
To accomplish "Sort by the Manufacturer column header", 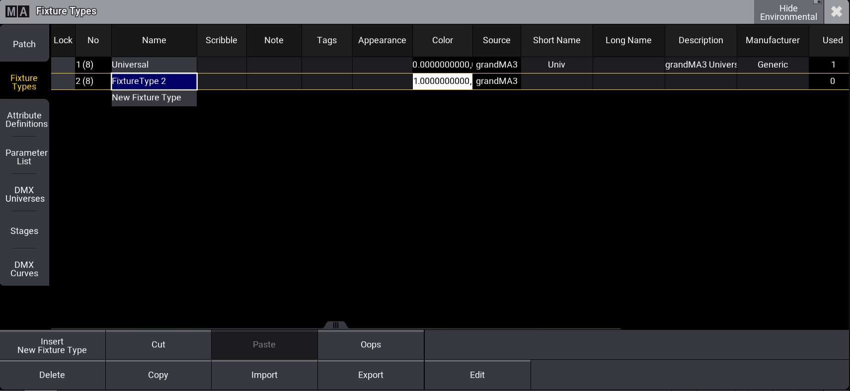I will tap(773, 40).
